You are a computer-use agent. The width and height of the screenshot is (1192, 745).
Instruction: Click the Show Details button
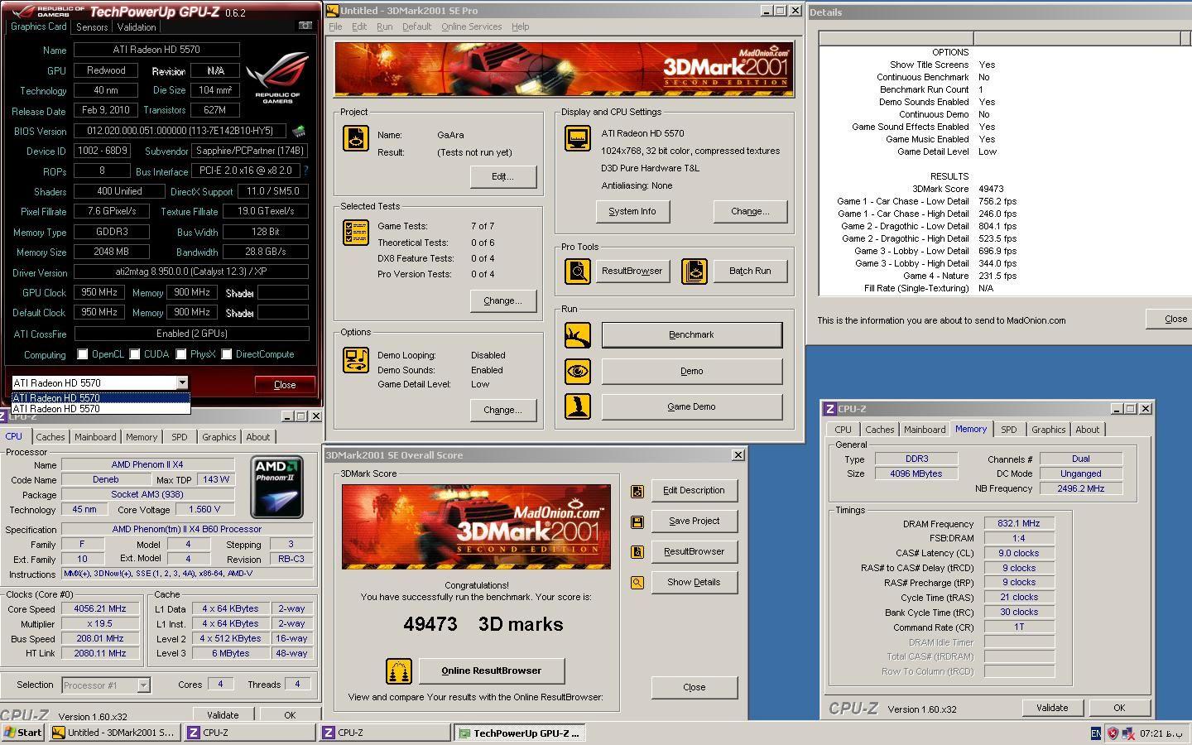pos(694,582)
